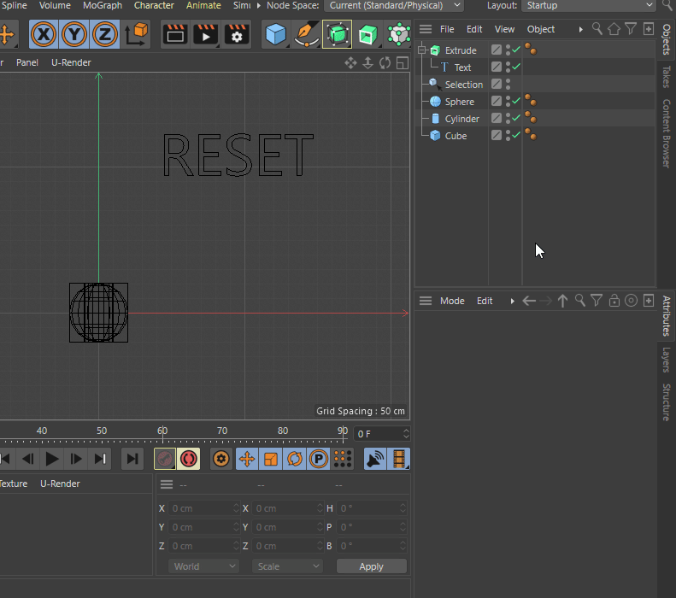Toggle the Sphere enabled checkmark
Viewport: 676px width, 598px height.
516,101
